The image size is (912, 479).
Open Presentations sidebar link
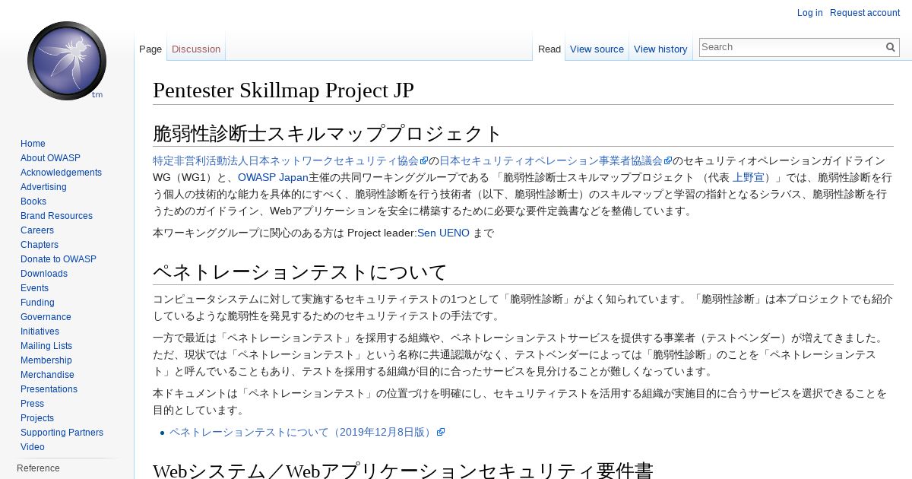[49, 389]
